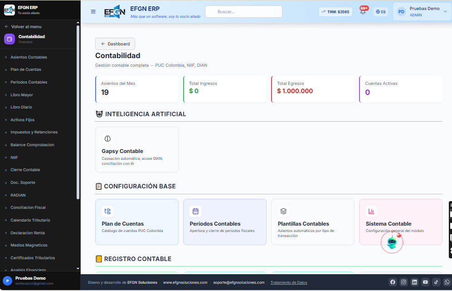
Task: Click the PD user avatar
Action: (x=401, y=12)
